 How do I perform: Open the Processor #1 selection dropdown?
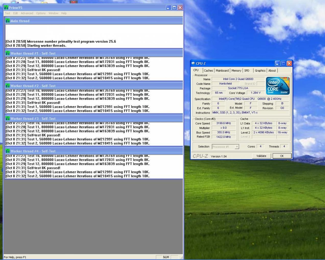[237, 147]
